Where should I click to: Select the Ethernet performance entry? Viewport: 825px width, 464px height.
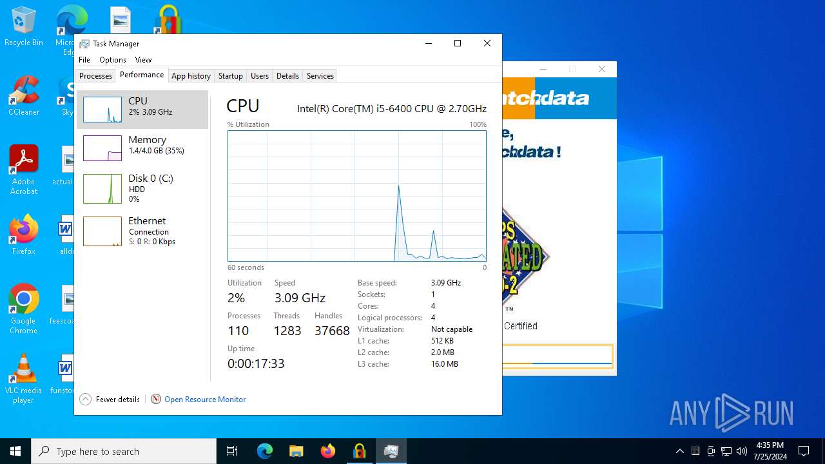coord(142,231)
